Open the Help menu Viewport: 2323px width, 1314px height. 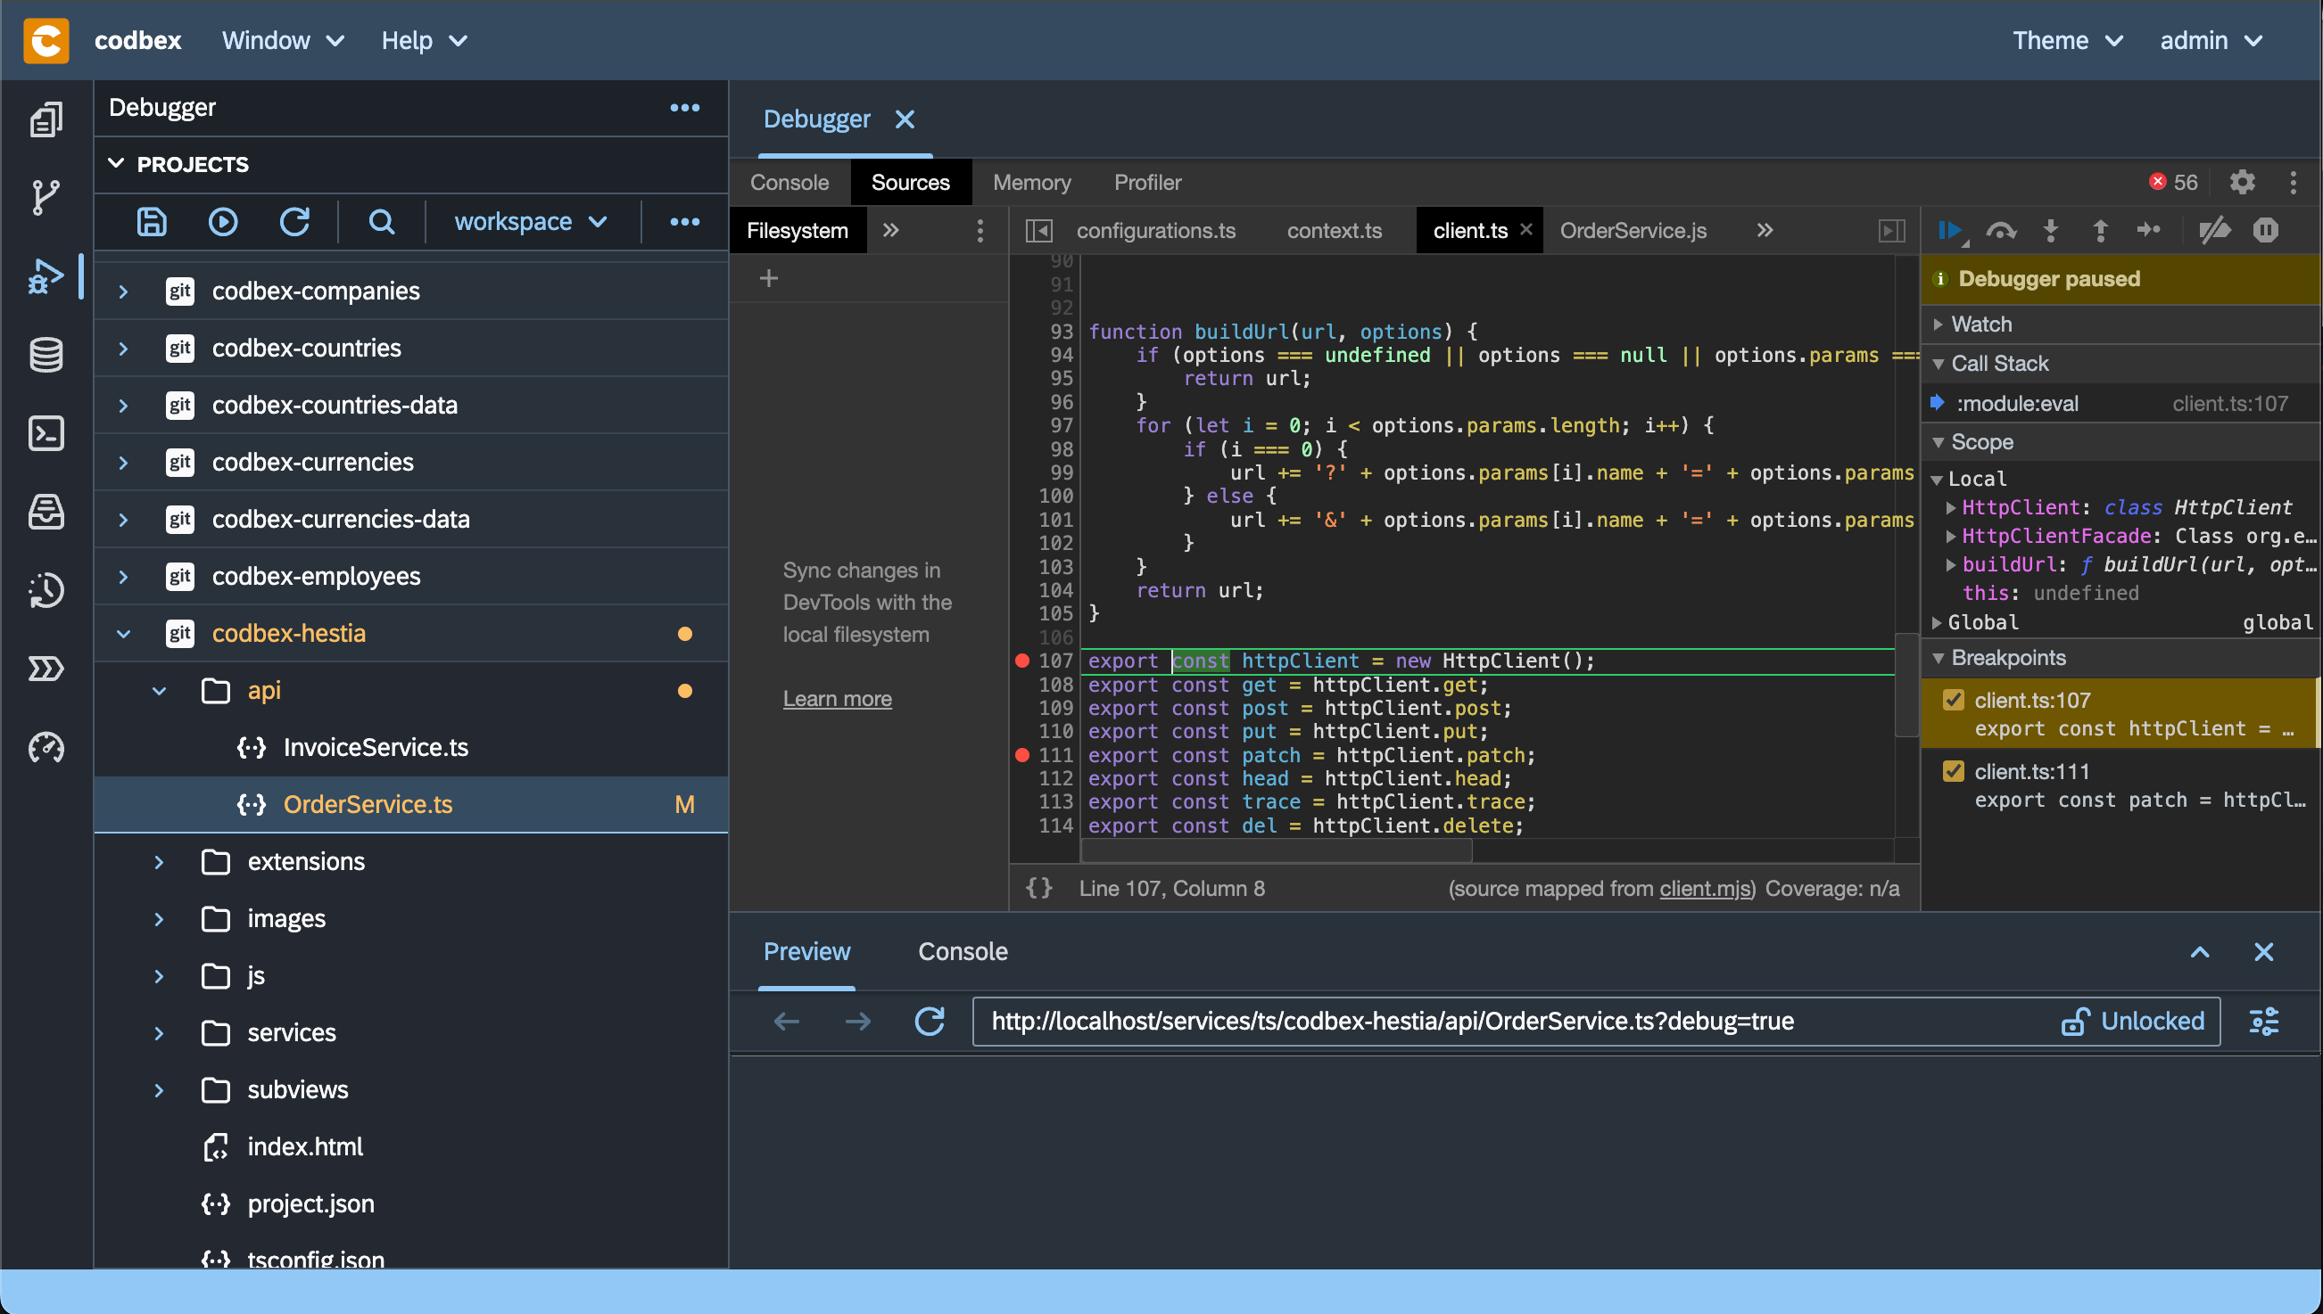pyautogui.click(x=425, y=41)
